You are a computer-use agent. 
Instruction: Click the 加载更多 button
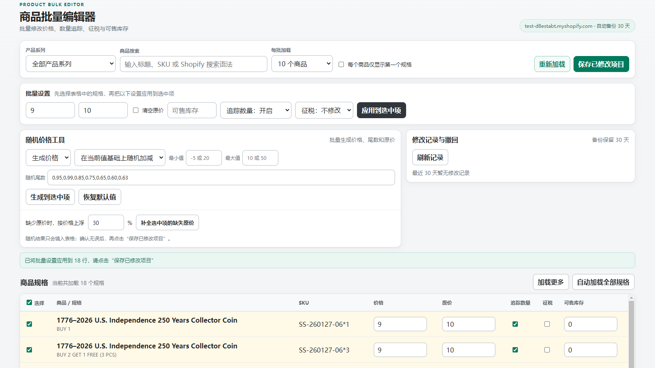pos(551,282)
